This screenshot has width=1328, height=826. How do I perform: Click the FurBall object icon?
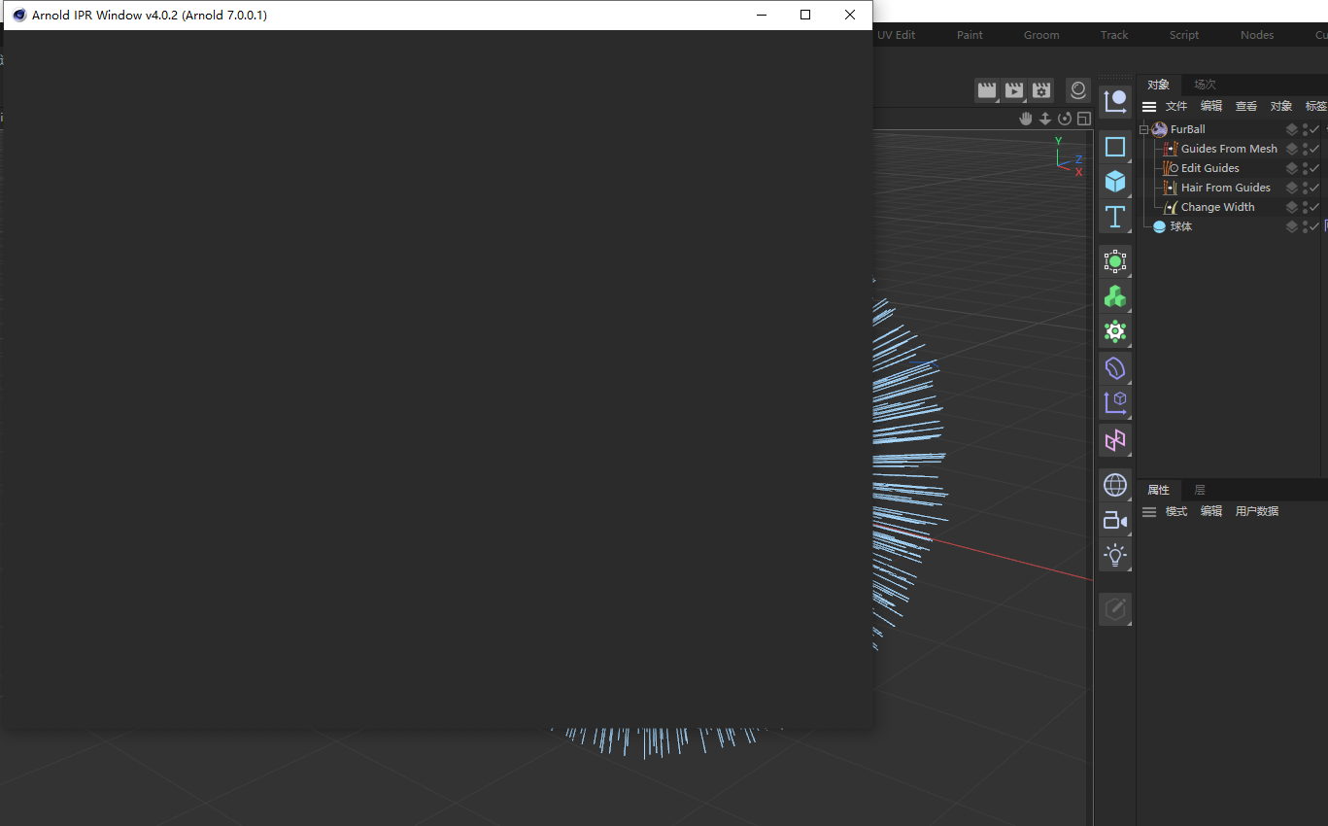(1159, 129)
